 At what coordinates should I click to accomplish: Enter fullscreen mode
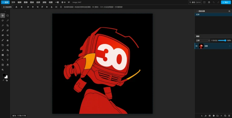coord(204,2)
